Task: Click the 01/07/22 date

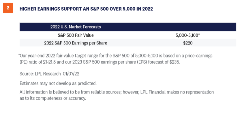Action: pyautogui.click(x=71, y=74)
